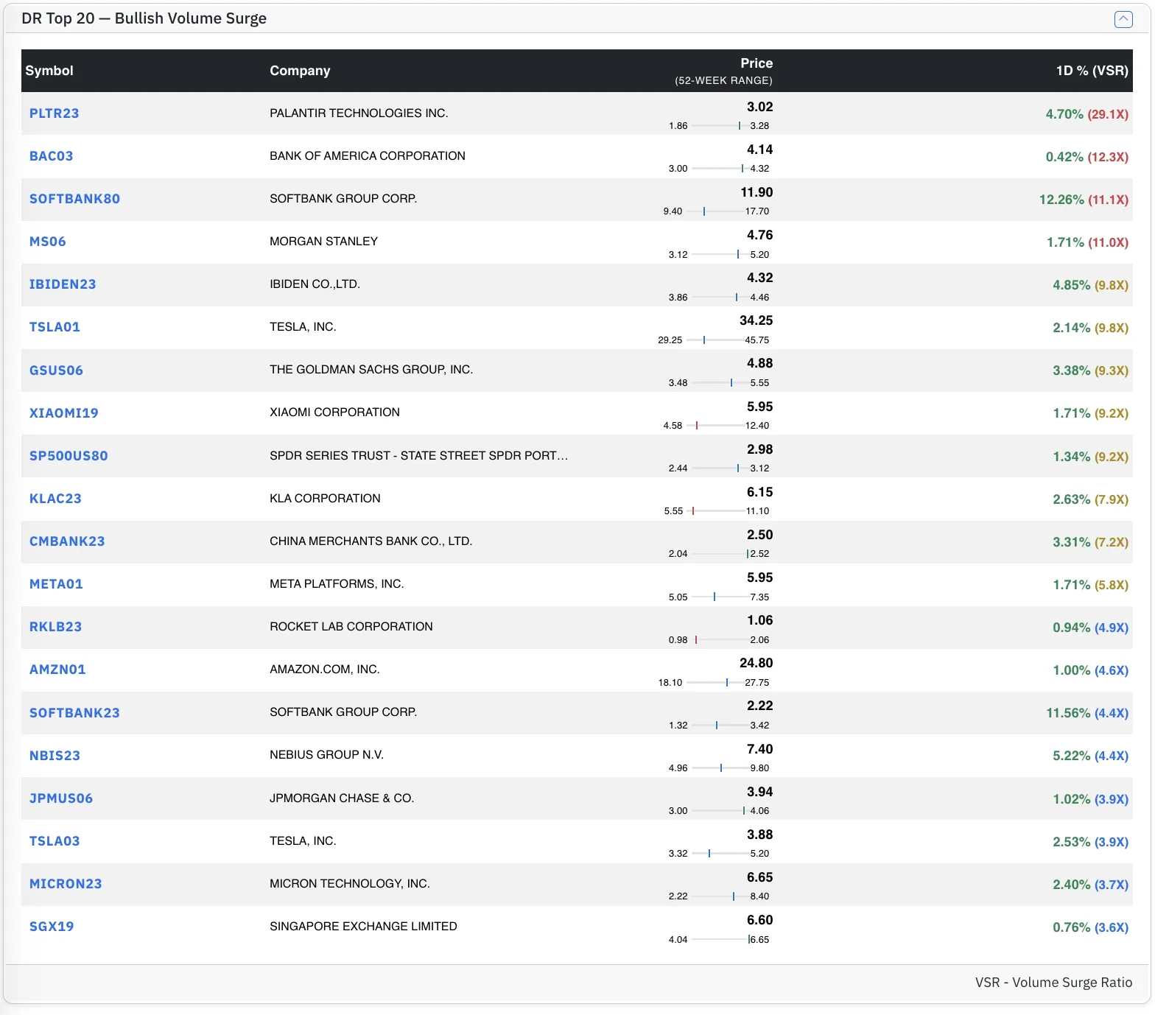Click the 12.26% (11.1X) value
The width and height of the screenshot is (1155, 1015).
[1084, 200]
